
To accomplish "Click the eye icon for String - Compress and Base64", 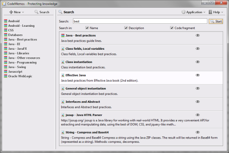I will coord(198,132).
